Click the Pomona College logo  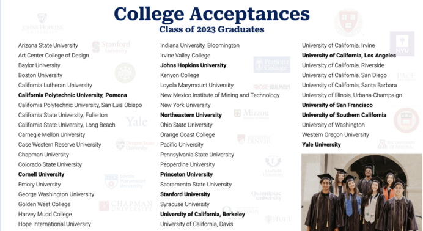[271, 65]
